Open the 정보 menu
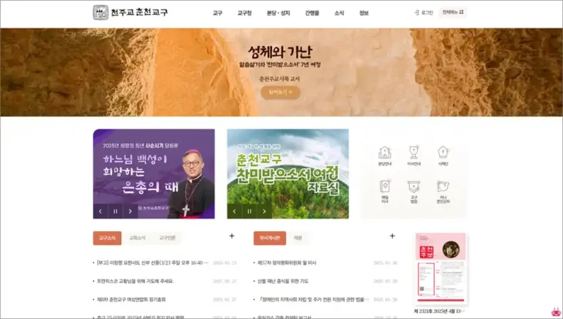The height and width of the screenshot is (319, 563). [364, 13]
